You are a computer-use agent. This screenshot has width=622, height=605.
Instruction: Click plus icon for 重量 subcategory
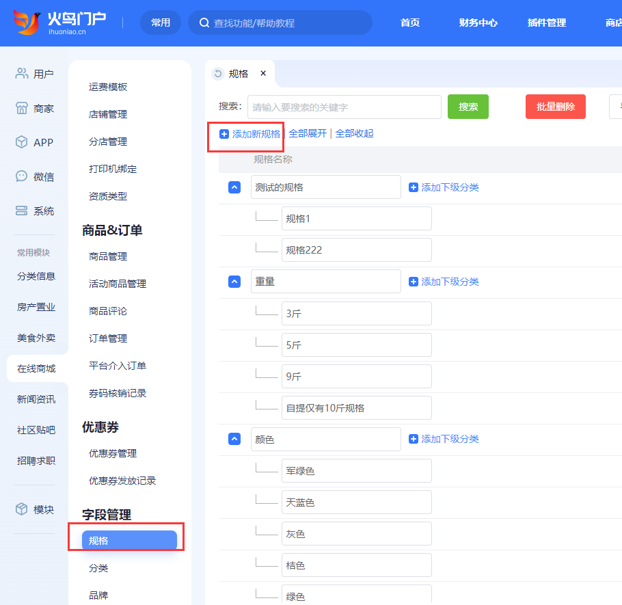[414, 282]
